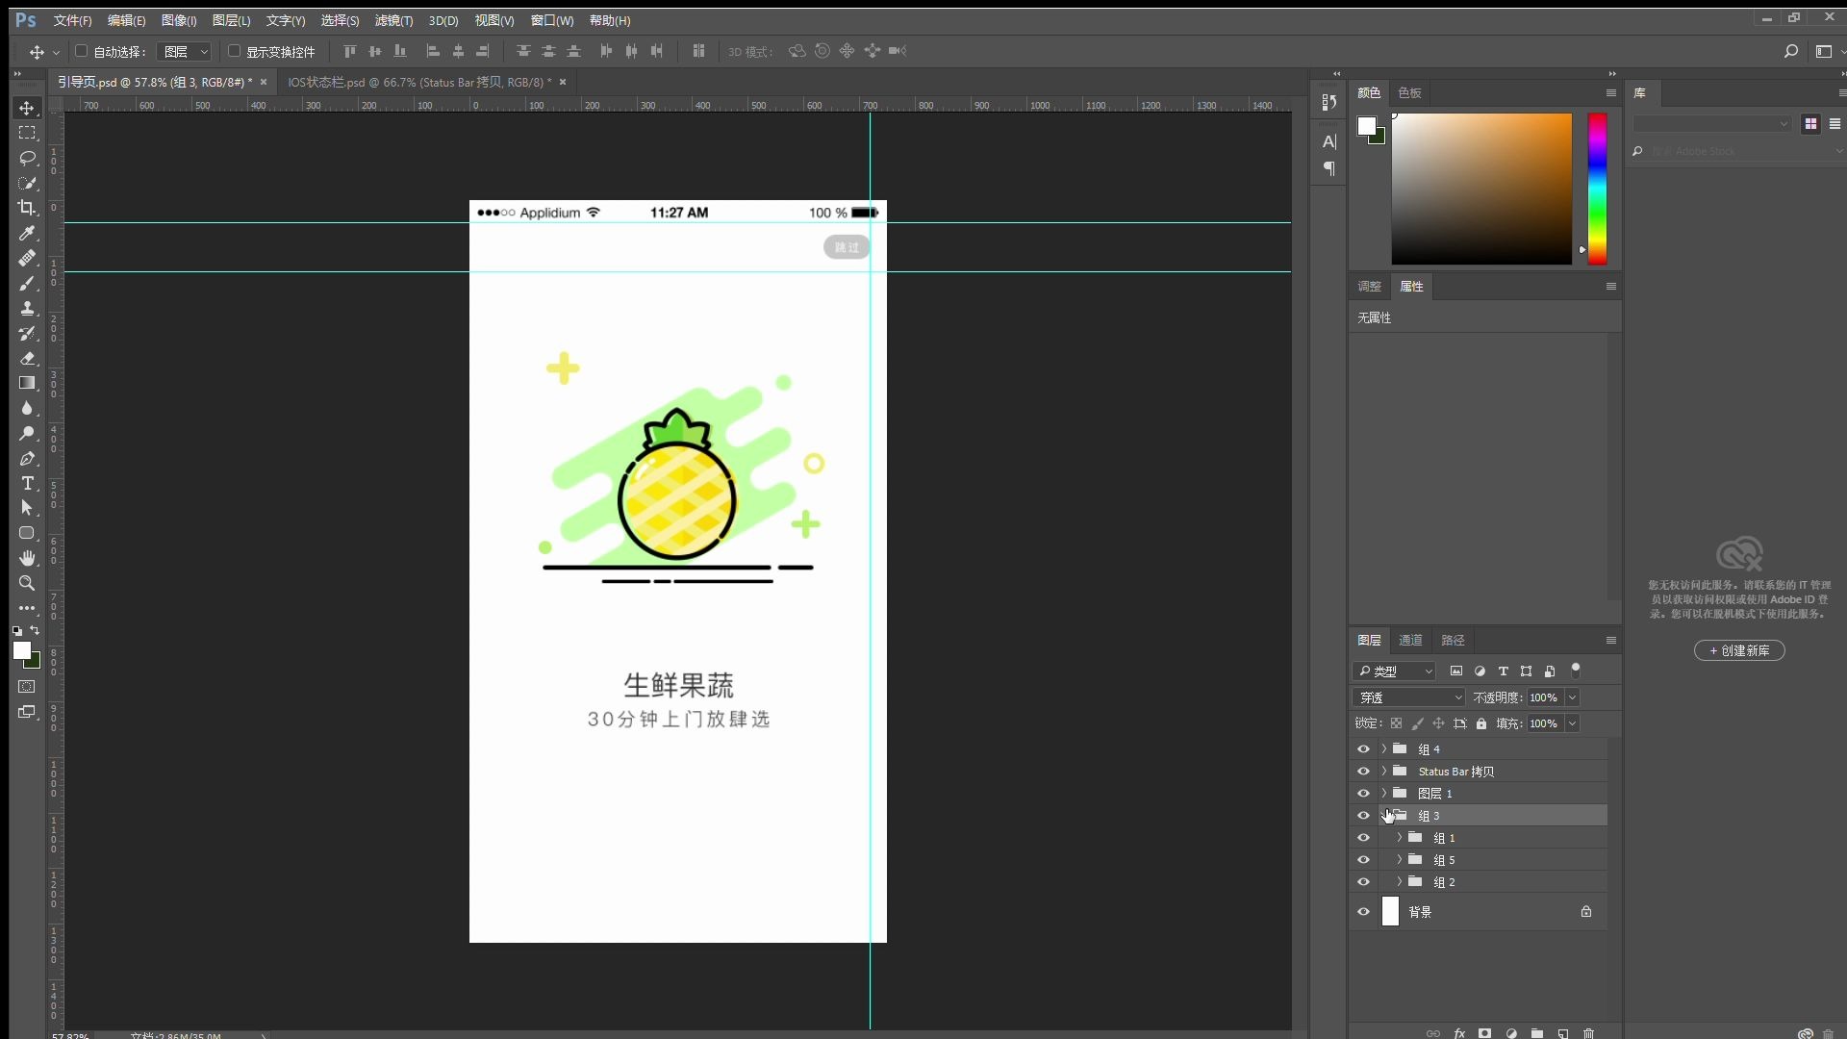The height and width of the screenshot is (1039, 1847).
Task: Select the Crop tool
Action: click(x=27, y=208)
